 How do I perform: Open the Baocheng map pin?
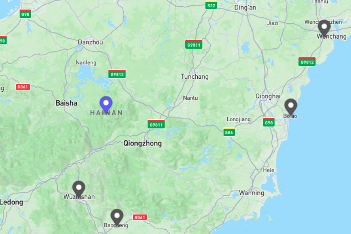pos(117,217)
